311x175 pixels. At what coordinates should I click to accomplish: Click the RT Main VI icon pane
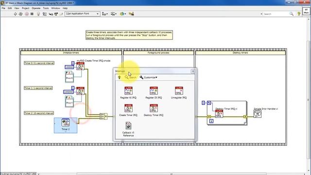coord(306,11)
